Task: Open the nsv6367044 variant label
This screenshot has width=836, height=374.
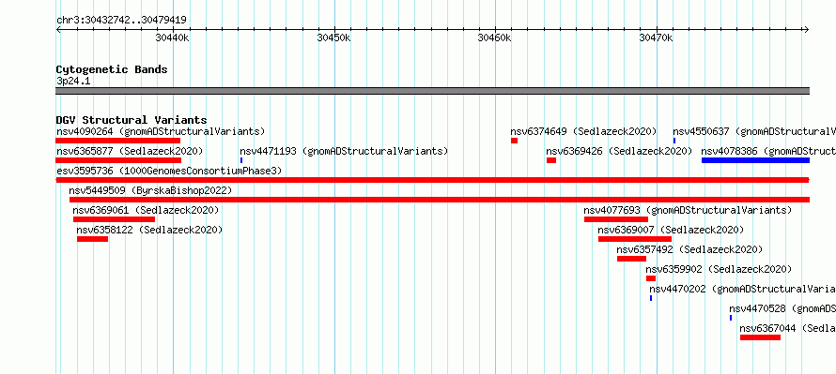Action: coord(787,328)
